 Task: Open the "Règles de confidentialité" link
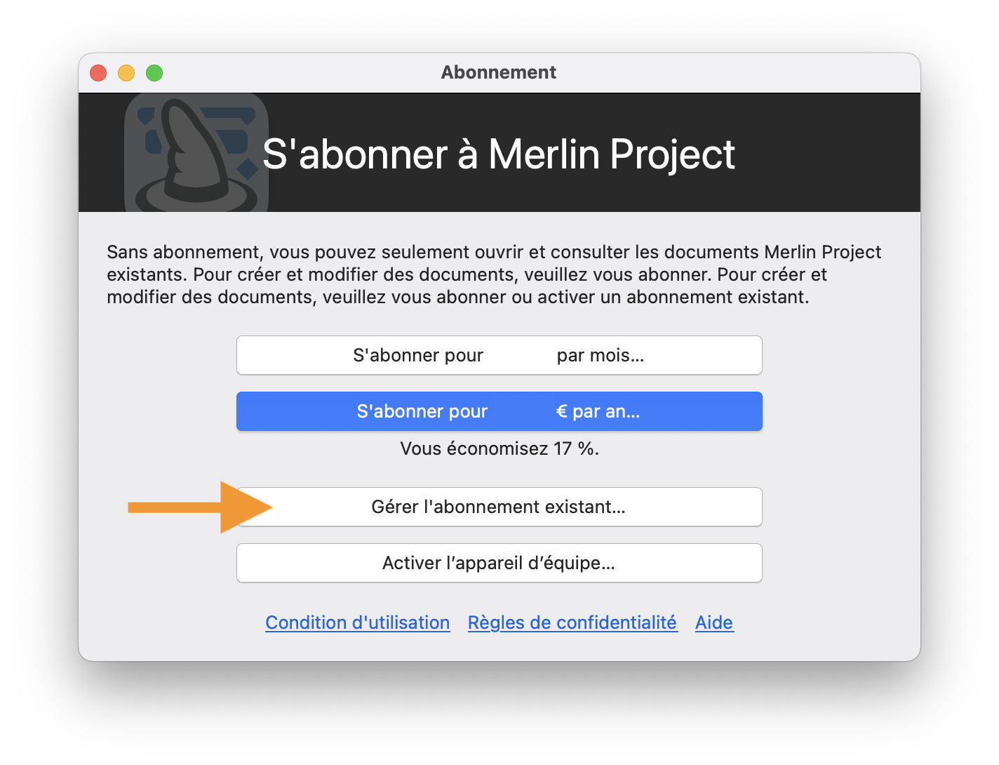pyautogui.click(x=572, y=623)
